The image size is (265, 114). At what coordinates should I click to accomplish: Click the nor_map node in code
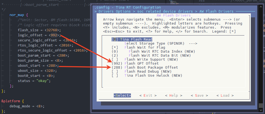(x=17, y=15)
